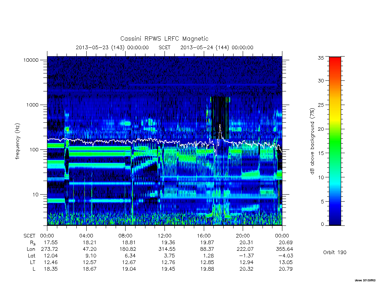376x282 pixels.
Task: Click the LT value 12.57
Action: pos(90,262)
